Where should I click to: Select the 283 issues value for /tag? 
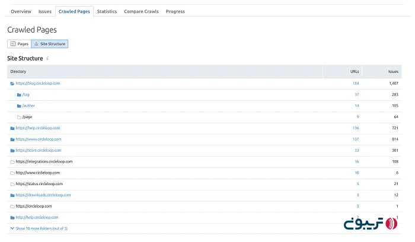click(395, 94)
